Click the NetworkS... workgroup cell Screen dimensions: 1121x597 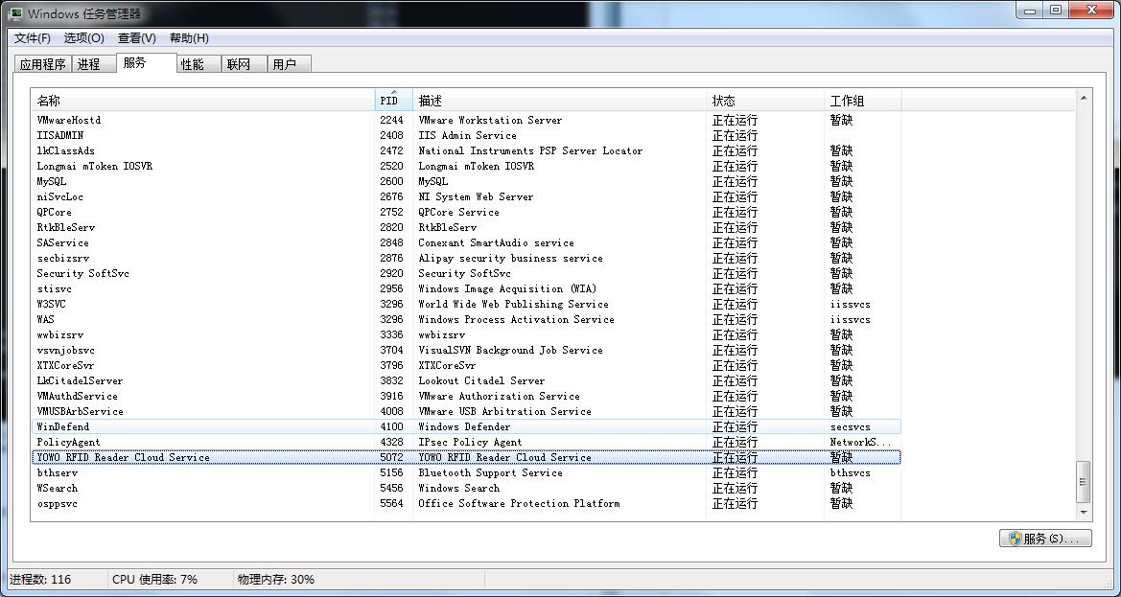pyautogui.click(x=861, y=442)
